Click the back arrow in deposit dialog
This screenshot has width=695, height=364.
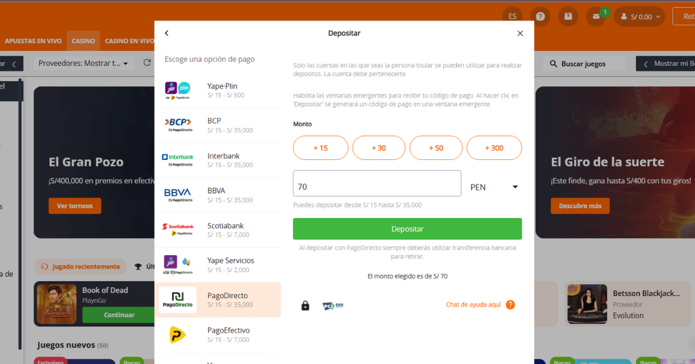pyautogui.click(x=167, y=33)
